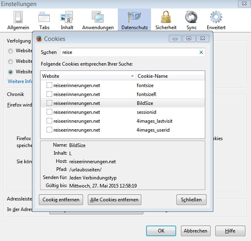Sort cookies by Cookie-Name column header
Screen dimensions: 251x241
[170, 76]
